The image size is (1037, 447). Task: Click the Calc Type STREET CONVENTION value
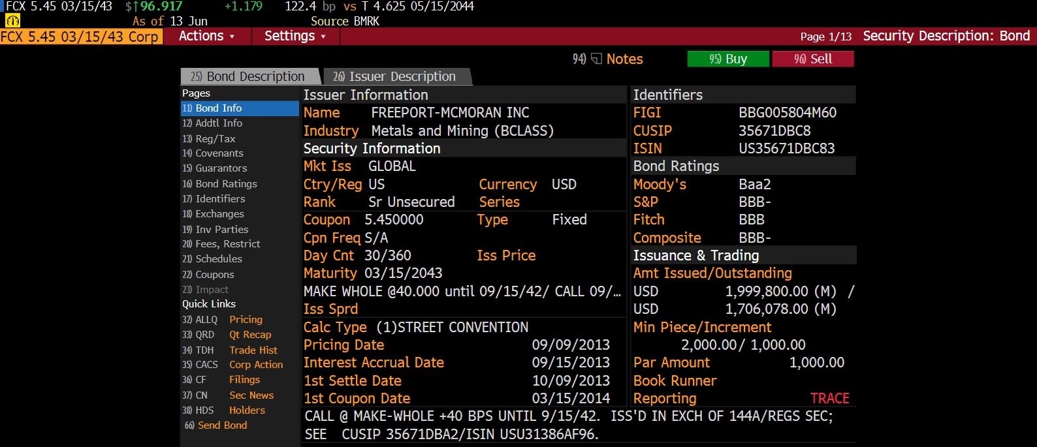(452, 328)
